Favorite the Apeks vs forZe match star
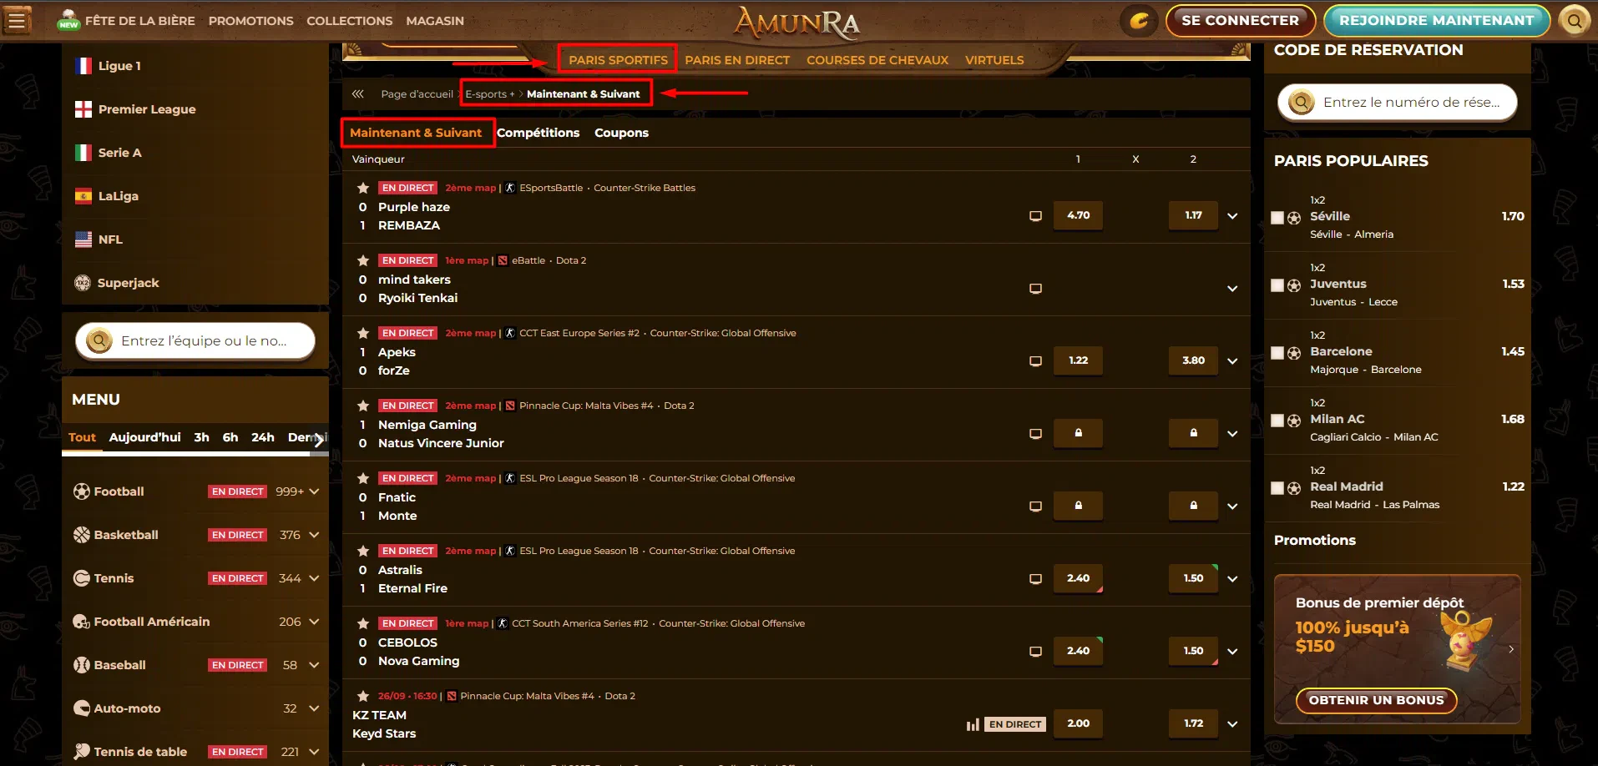Viewport: 1598px width, 766px height. (363, 334)
